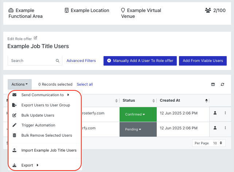Viewport: 234px width, 172px height.
Task: Click the Edit Role offer pencil icon
Action: [35, 38]
